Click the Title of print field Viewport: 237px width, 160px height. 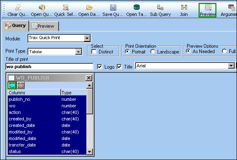[x=49, y=67]
